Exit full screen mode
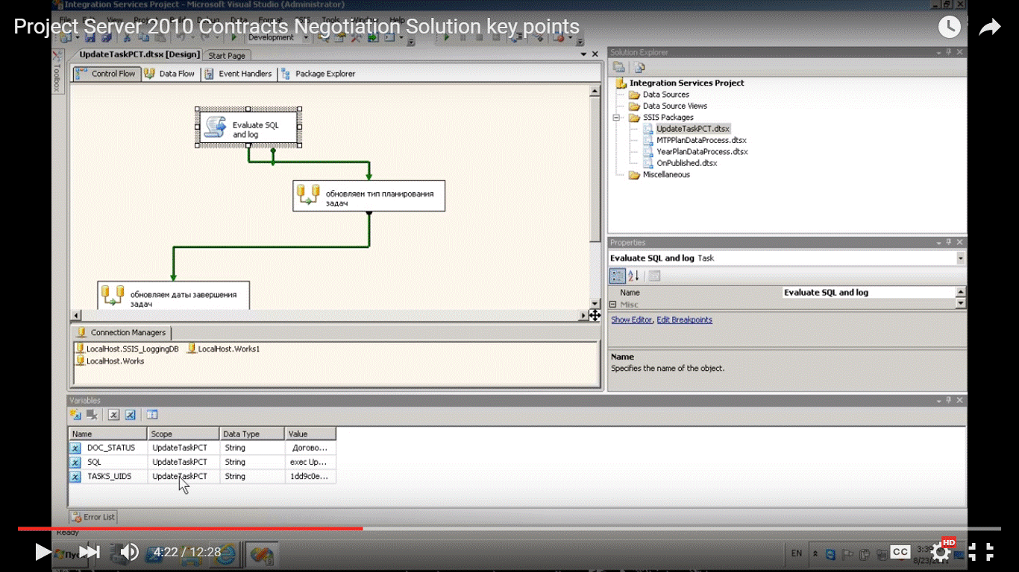Screen dimensions: 1019x572 (980, 552)
